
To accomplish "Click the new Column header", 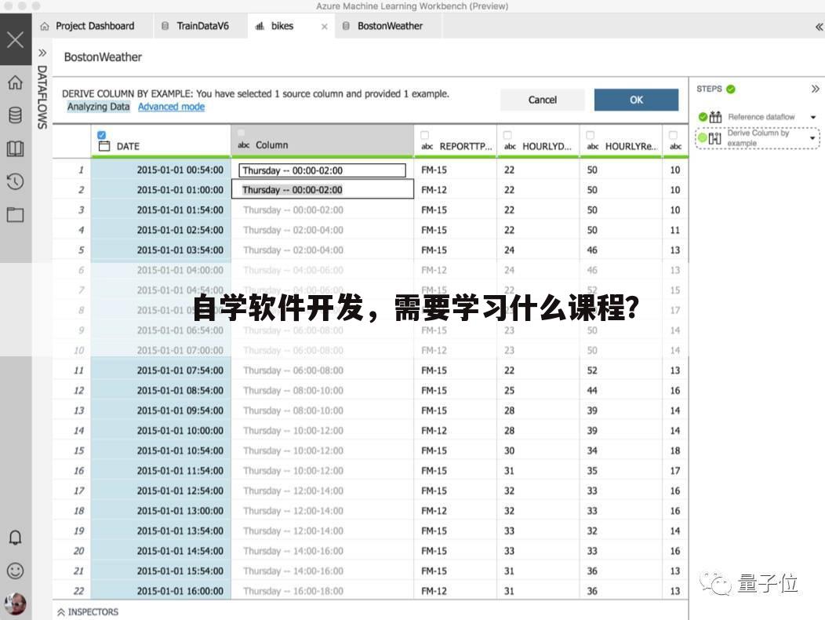I will point(322,140).
